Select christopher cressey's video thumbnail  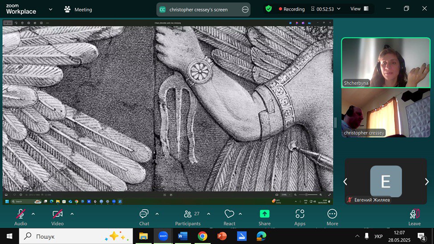[x=386, y=113]
